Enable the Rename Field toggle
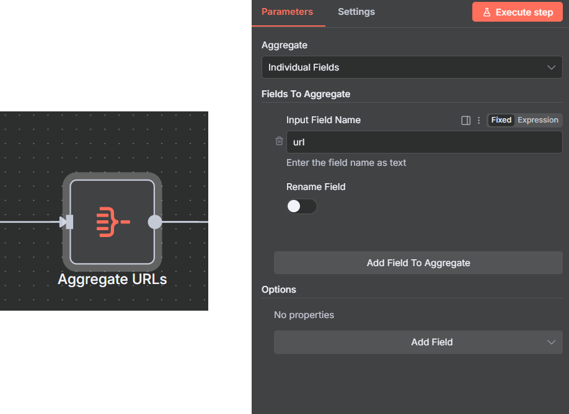Viewport: 569px width, 414px height. point(301,207)
